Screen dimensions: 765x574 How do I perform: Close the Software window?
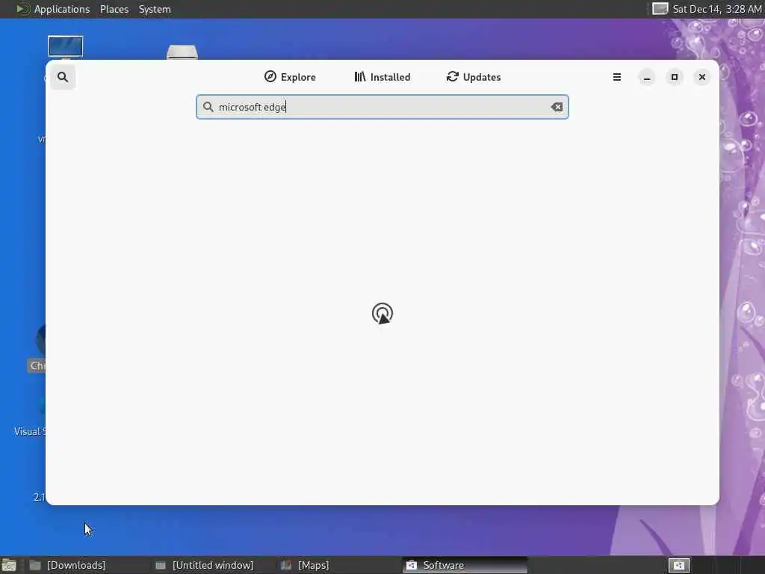[x=702, y=77]
